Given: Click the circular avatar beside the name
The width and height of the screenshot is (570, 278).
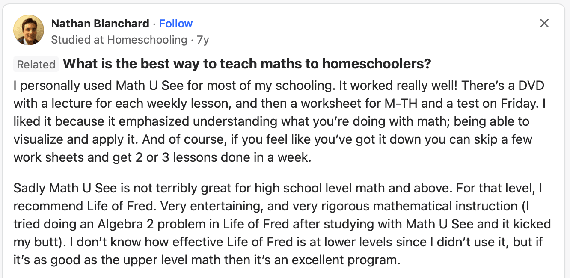Looking at the screenshot, I should coord(28,30).
